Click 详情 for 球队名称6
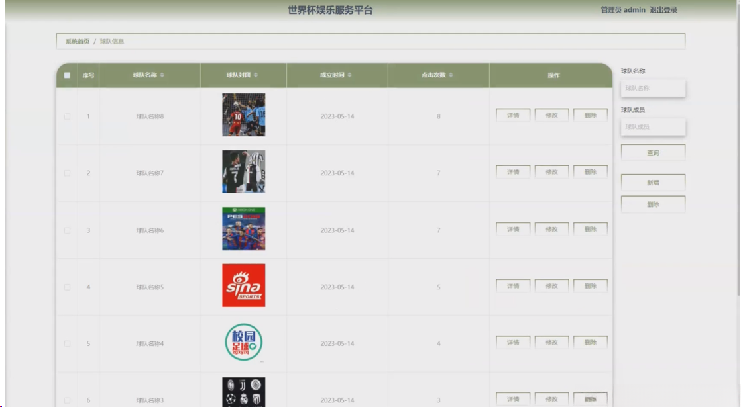The width and height of the screenshot is (741, 407). coord(513,229)
